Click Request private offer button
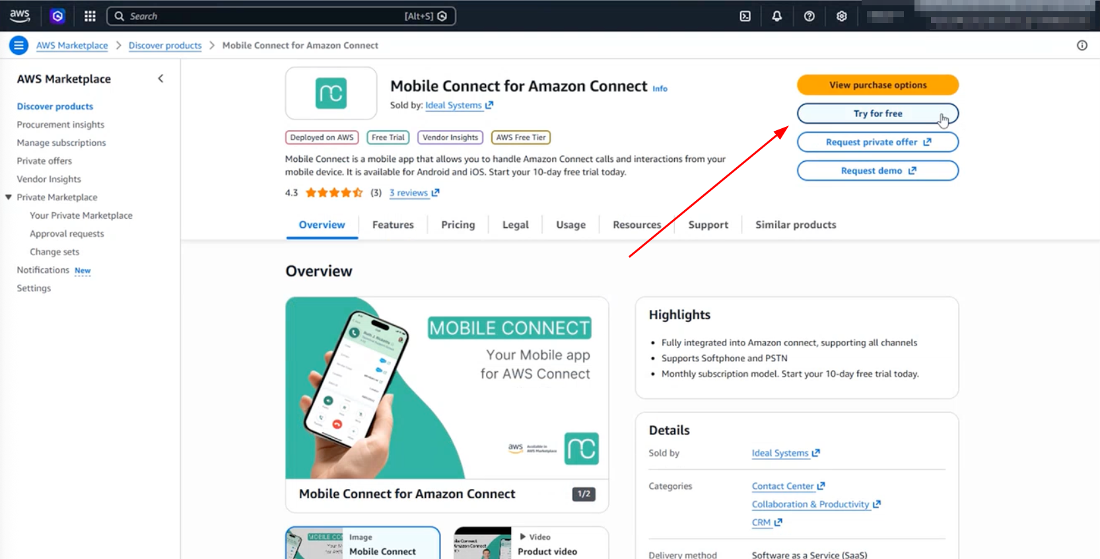The image size is (1100, 559). pos(877,142)
